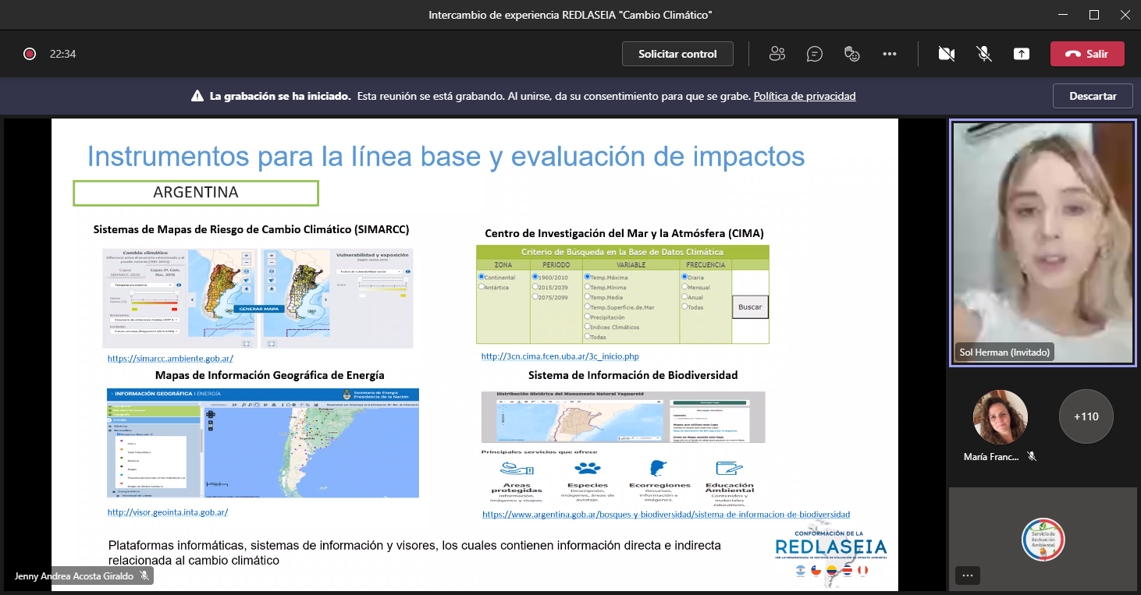Click the warning icon in recording banner
The width and height of the screenshot is (1141, 595).
click(x=197, y=96)
